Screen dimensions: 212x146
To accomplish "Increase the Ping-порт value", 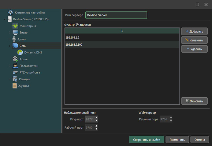I will (97, 118).
